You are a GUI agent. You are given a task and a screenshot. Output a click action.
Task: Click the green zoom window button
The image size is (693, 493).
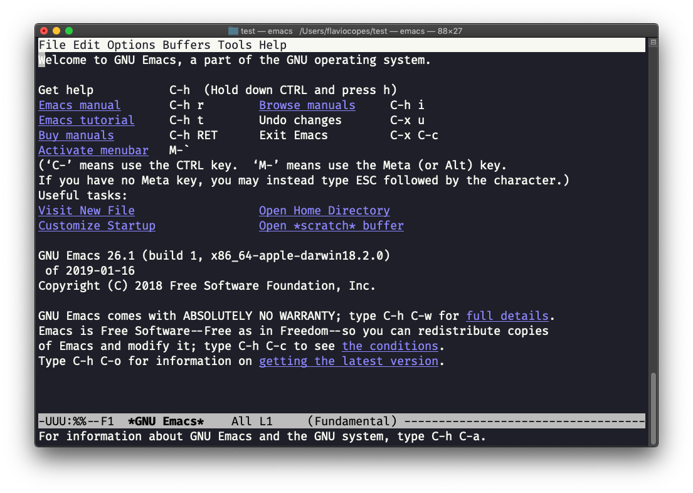point(69,31)
